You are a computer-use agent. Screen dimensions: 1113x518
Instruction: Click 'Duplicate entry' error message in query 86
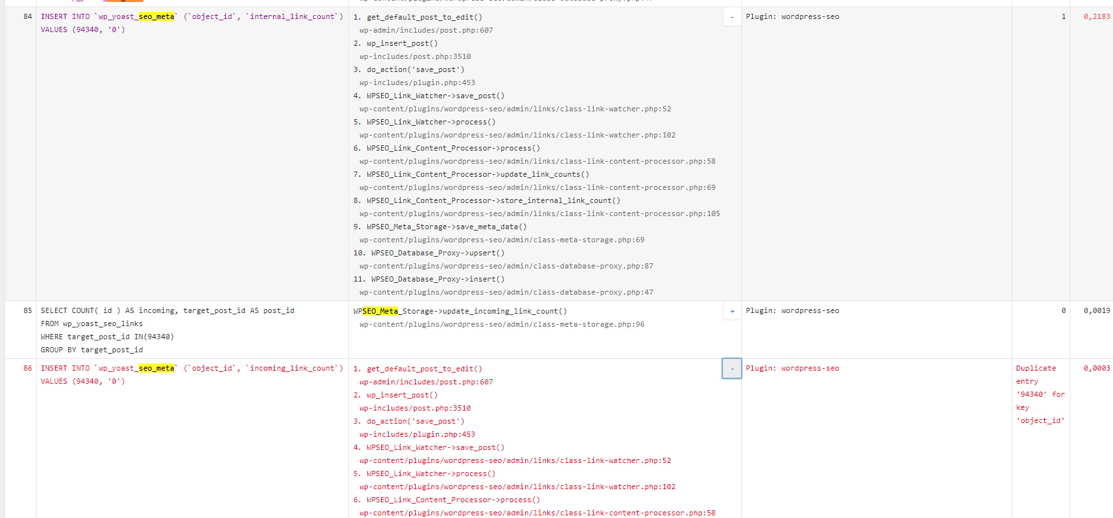1040,394
